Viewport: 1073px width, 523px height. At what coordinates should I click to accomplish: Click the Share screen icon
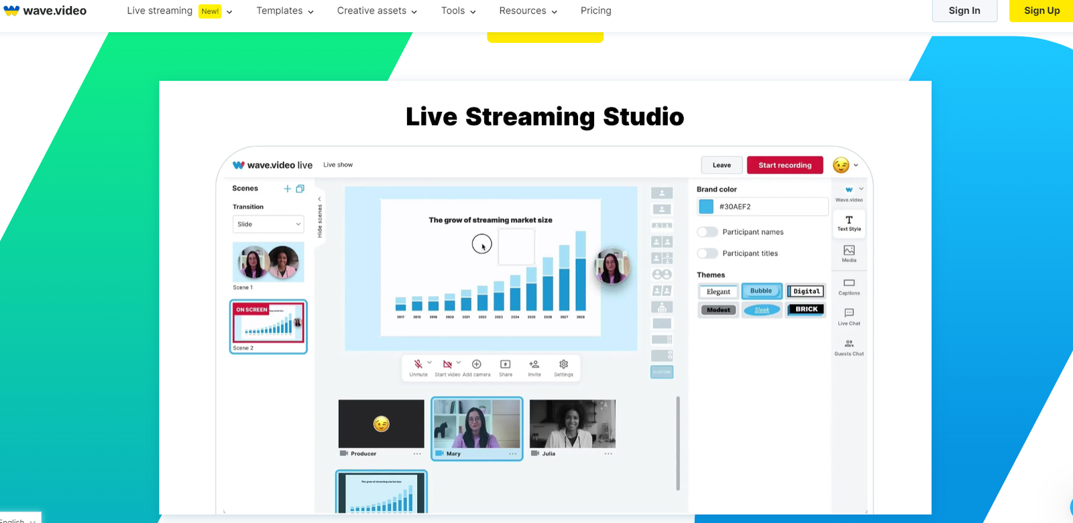[x=506, y=364]
